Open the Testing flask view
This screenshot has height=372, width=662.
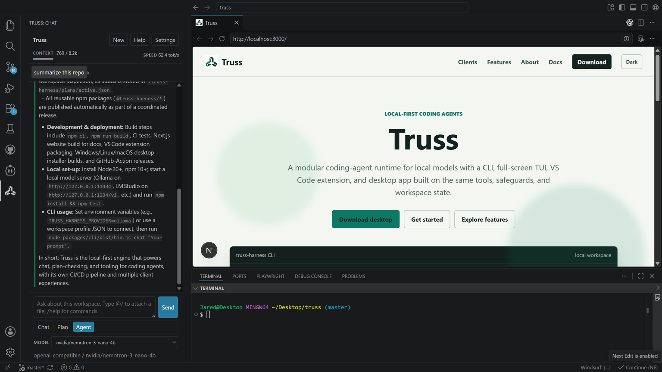pyautogui.click(x=10, y=129)
